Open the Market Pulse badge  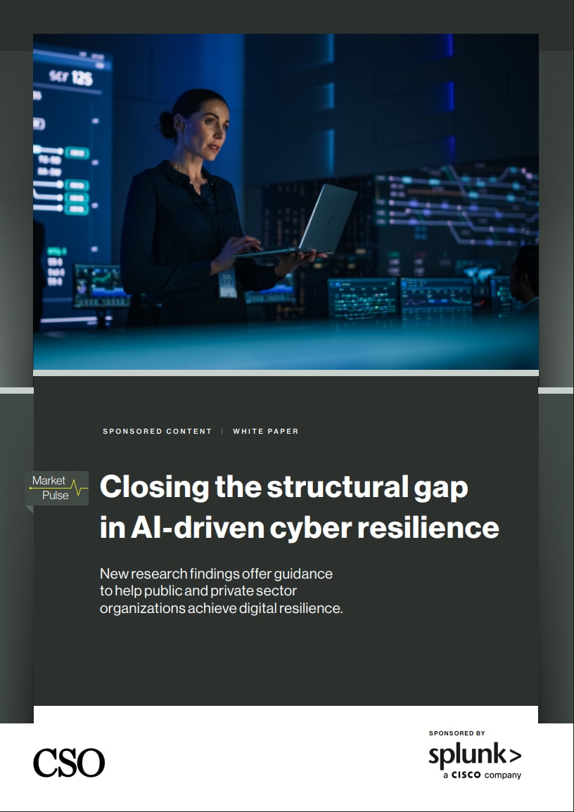56,487
